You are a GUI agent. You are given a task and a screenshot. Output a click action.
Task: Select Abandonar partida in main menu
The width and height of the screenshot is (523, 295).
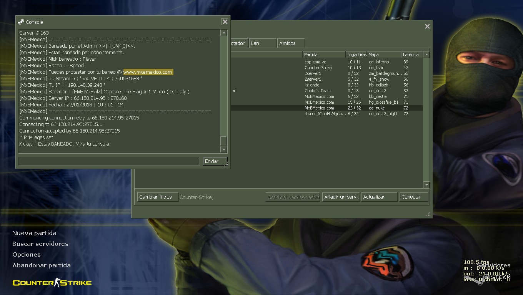point(42,265)
